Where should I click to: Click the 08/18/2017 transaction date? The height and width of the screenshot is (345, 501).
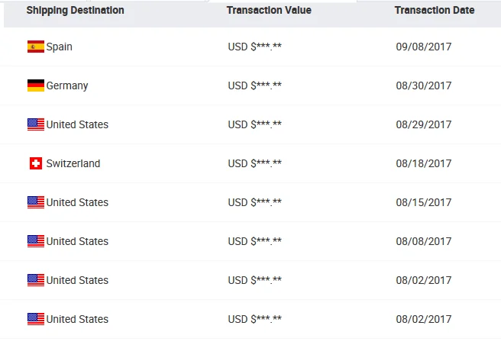pyautogui.click(x=424, y=163)
